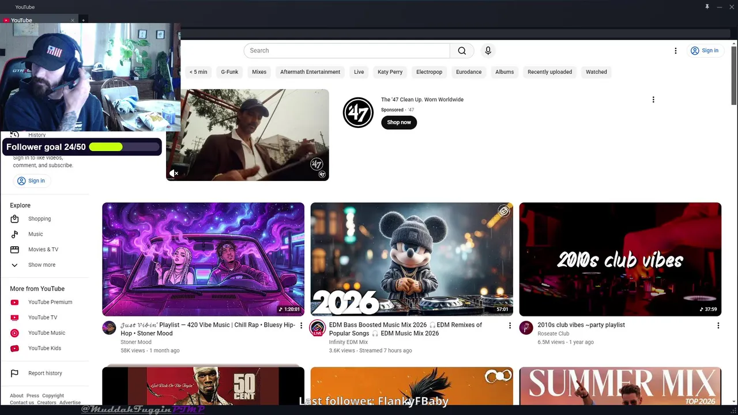Screen dimensions: 738x415
Task: Open the Roseate Club channel avatar
Action: tap(526, 328)
